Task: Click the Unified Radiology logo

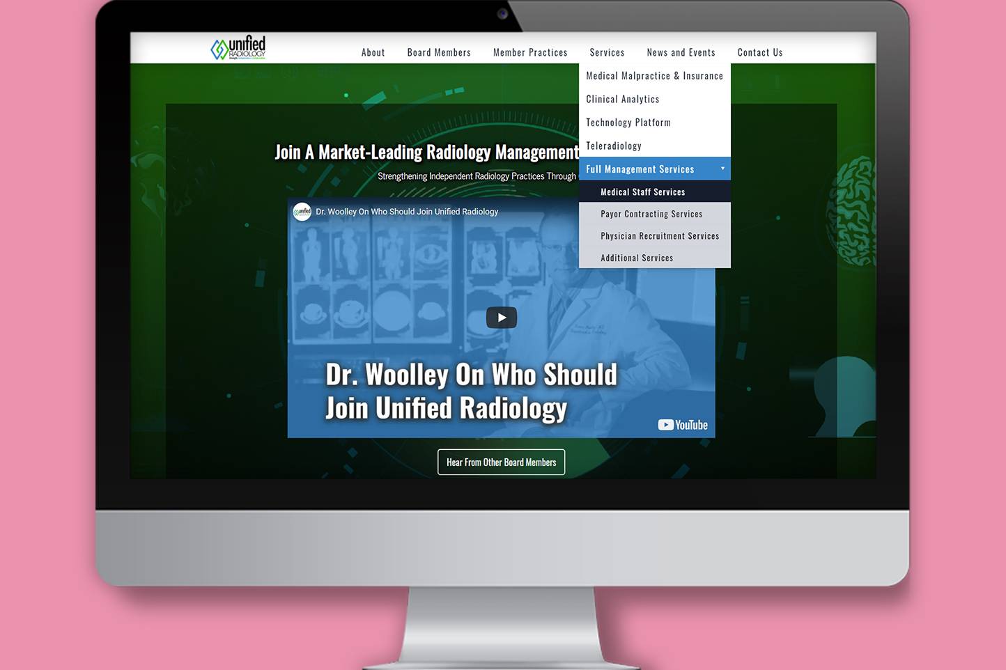Action: (238, 48)
